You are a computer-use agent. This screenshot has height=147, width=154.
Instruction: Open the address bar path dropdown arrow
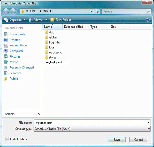pyautogui.click(x=91, y=11)
